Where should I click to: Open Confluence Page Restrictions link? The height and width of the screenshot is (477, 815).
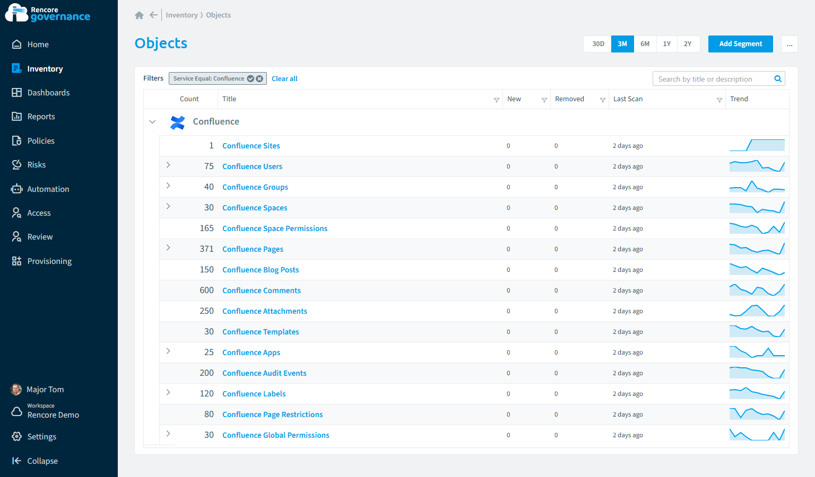click(273, 414)
